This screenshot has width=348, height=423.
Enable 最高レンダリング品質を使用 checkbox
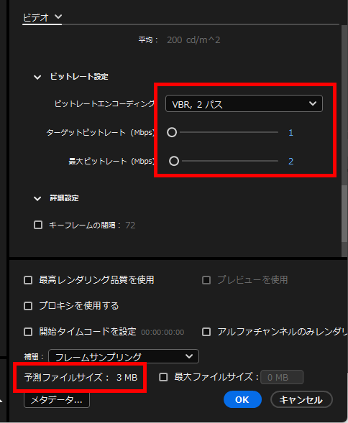[28, 280]
